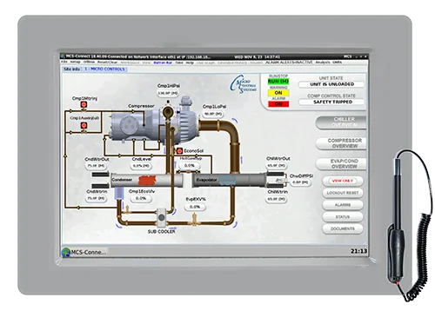Viewport: 435px width, 324px height.
Task: Click the EvpEXV% value box
Action: tap(195, 207)
